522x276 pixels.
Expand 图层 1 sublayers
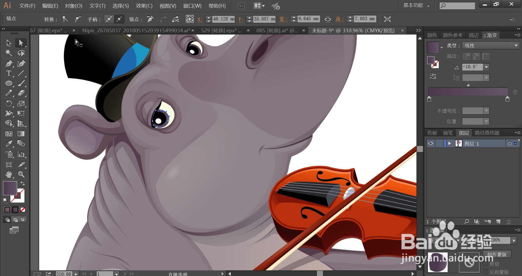click(x=450, y=143)
